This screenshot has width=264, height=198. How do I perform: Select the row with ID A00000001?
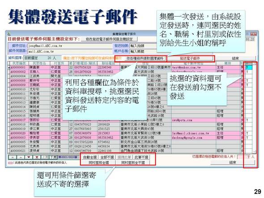(18, 67)
